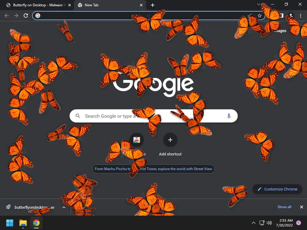This screenshot has height=230, width=307.
Task: Open the volume tray icon
Action: pyautogui.click(x=270, y=223)
